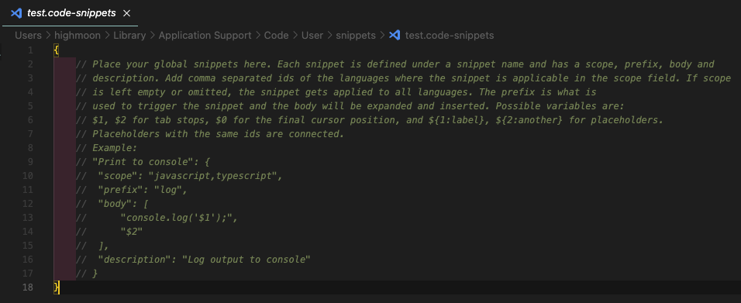Click the "Log output to console" description text
This screenshot has width=741, height=303.
(246, 259)
